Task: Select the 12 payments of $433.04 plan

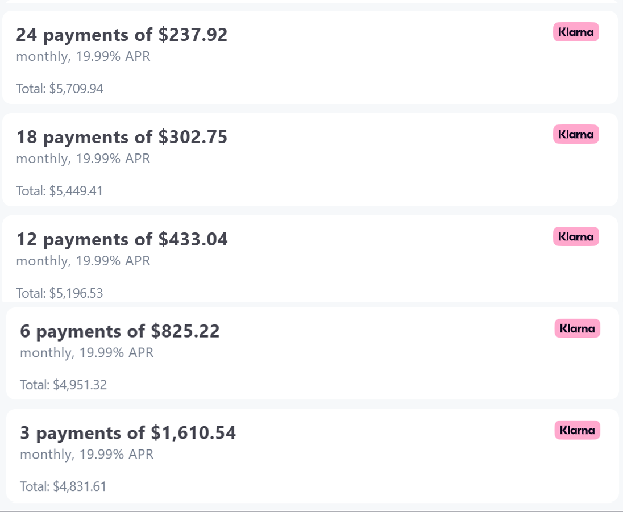Action: 310,259
